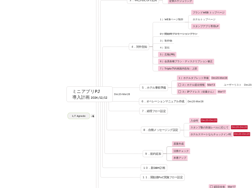252x188 pixels.
Task: Click the 7）Tripla予約画面内告知：上部 topic
Action: pyautogui.click(x=178, y=69)
